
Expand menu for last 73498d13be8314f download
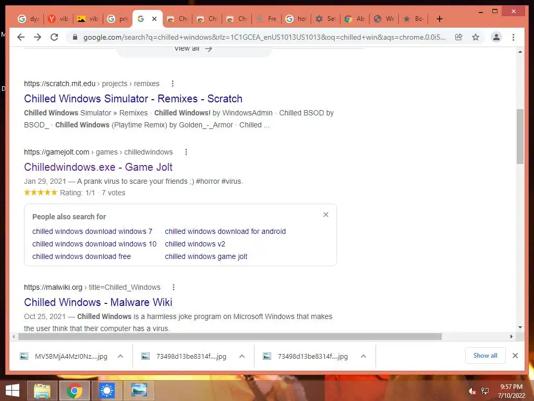363,356
